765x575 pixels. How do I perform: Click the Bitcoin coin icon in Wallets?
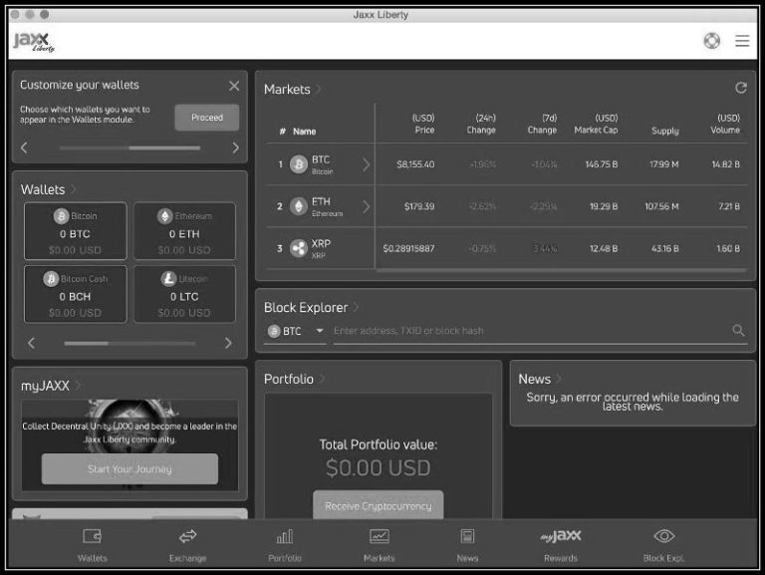click(x=61, y=215)
